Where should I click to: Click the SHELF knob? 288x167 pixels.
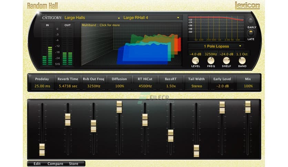pyautogui.click(x=226, y=60)
